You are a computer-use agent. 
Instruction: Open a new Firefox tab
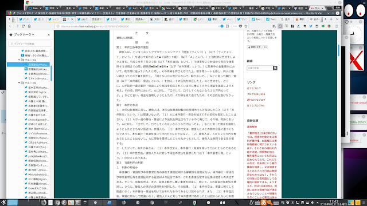point(331,19)
